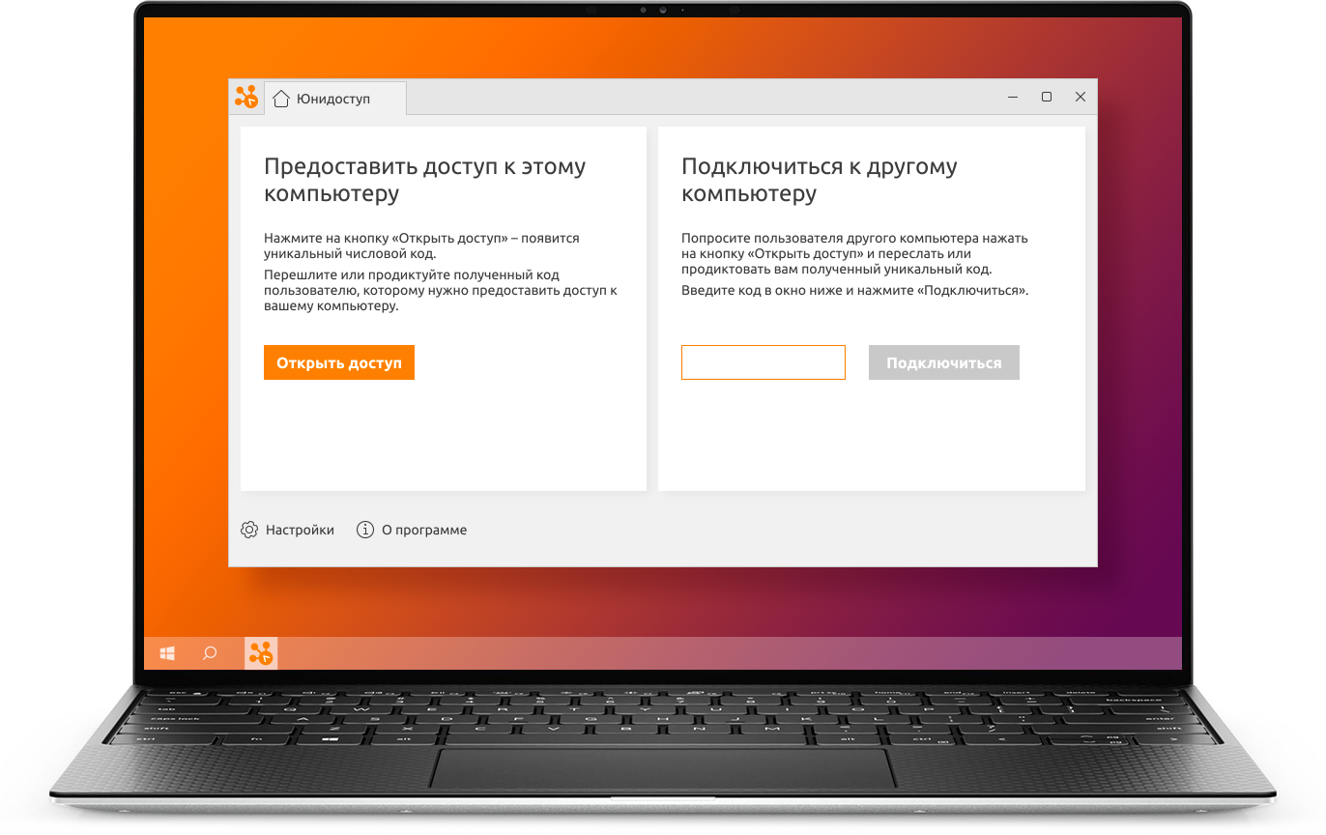Select the «Юнидоступ» tab
The height and width of the screenshot is (835, 1326).
335,99
